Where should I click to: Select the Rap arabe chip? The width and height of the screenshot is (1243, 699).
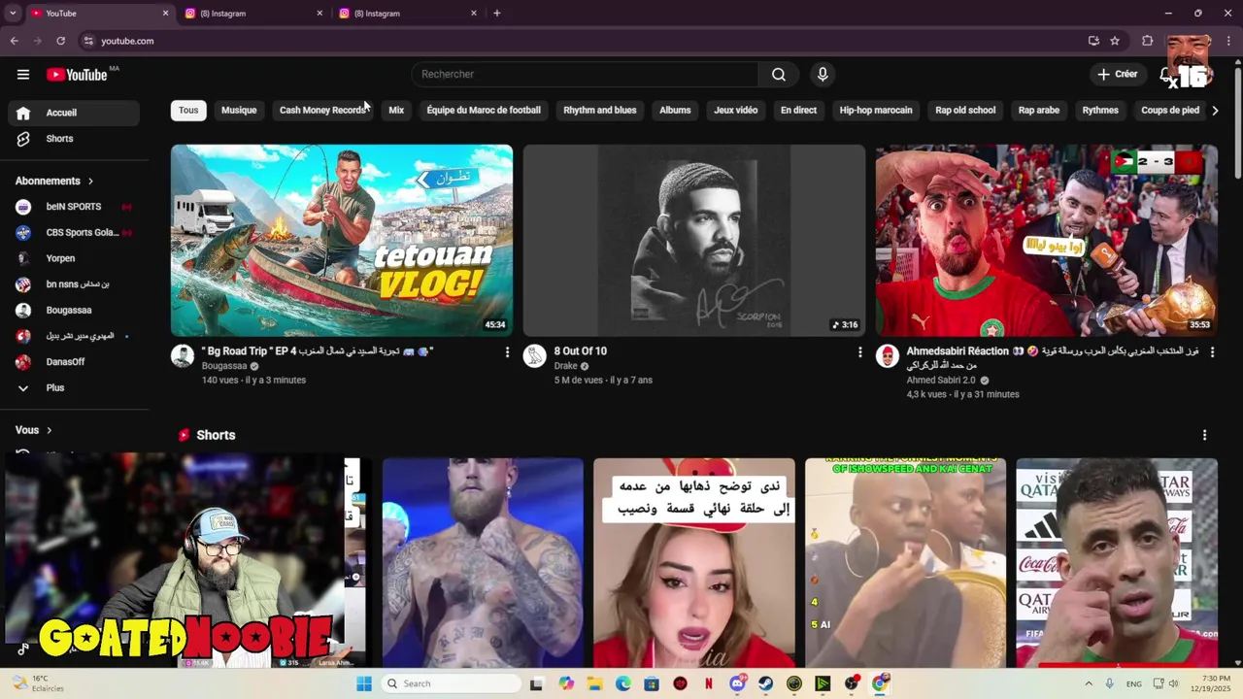(x=1038, y=110)
